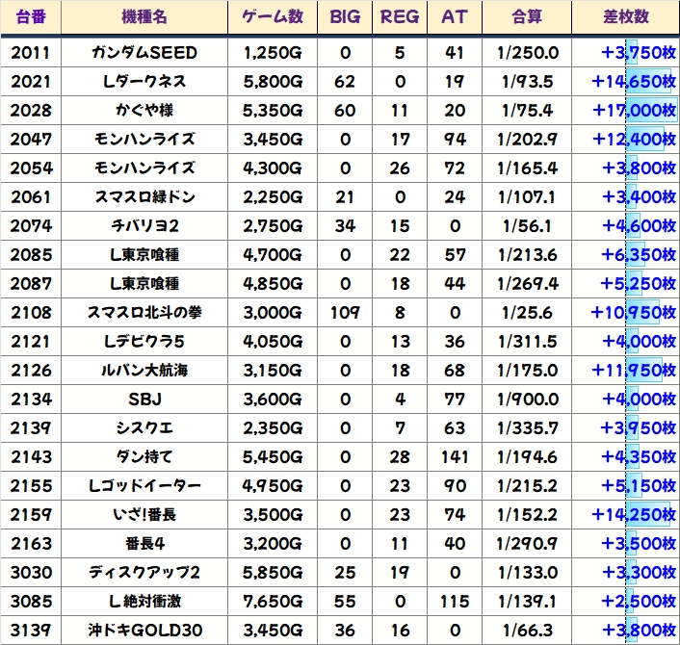Click the 1/311.5 combined rate
The image size is (680, 645).
527,342
